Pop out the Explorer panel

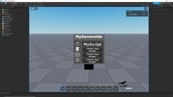point(26,5)
